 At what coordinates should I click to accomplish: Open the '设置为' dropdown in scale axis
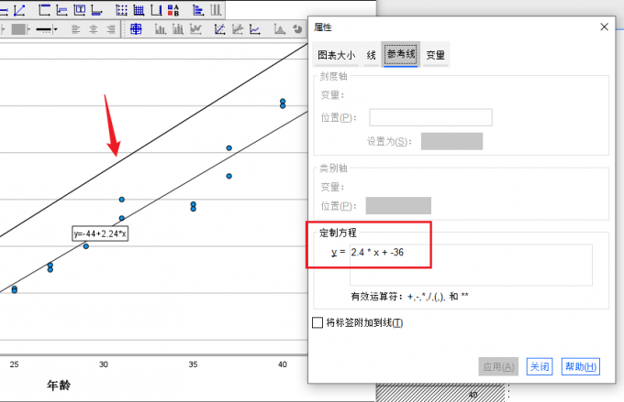pos(451,141)
